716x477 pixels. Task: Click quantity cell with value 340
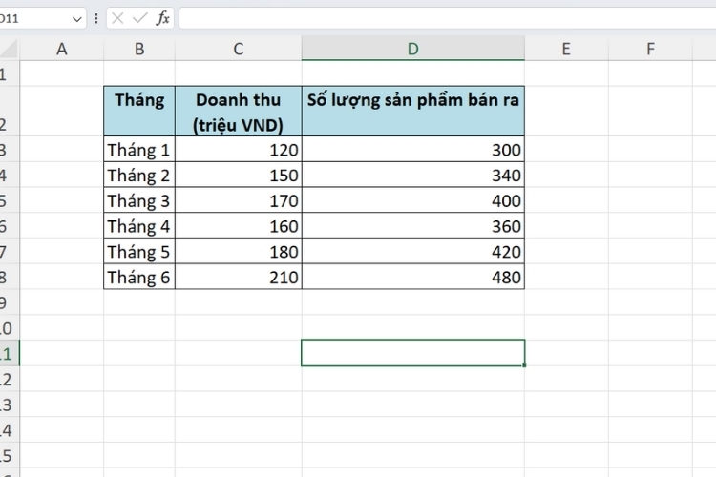pyautogui.click(x=412, y=175)
